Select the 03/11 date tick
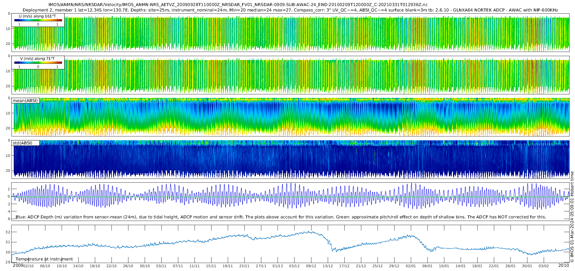575x271 pixels. (x=161, y=266)
